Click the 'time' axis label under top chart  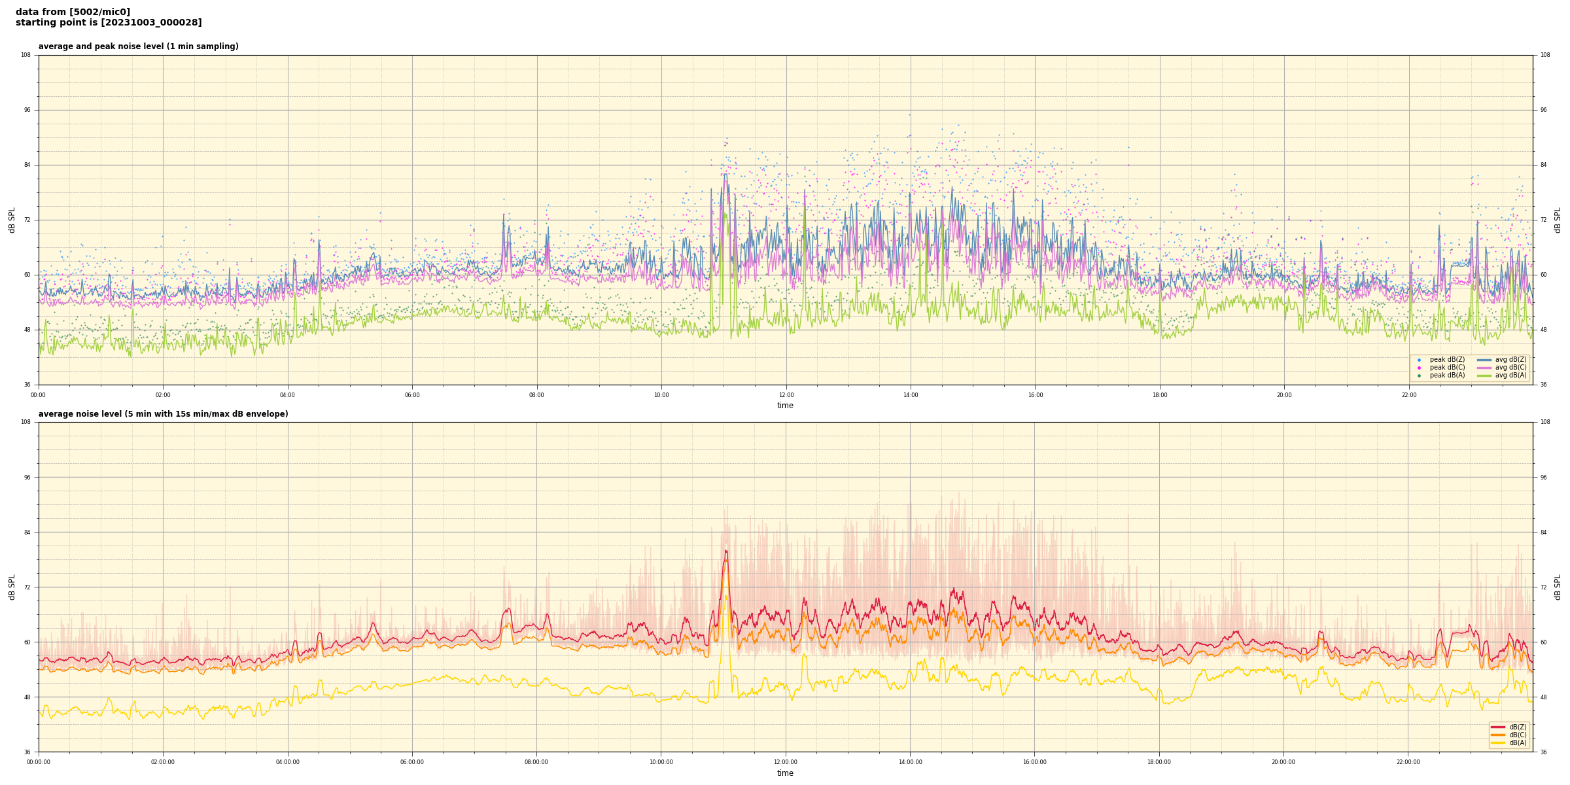coord(785,406)
